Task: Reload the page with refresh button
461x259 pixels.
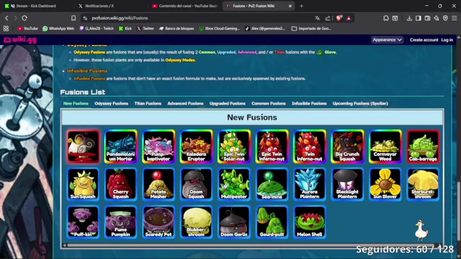Action: [24, 18]
